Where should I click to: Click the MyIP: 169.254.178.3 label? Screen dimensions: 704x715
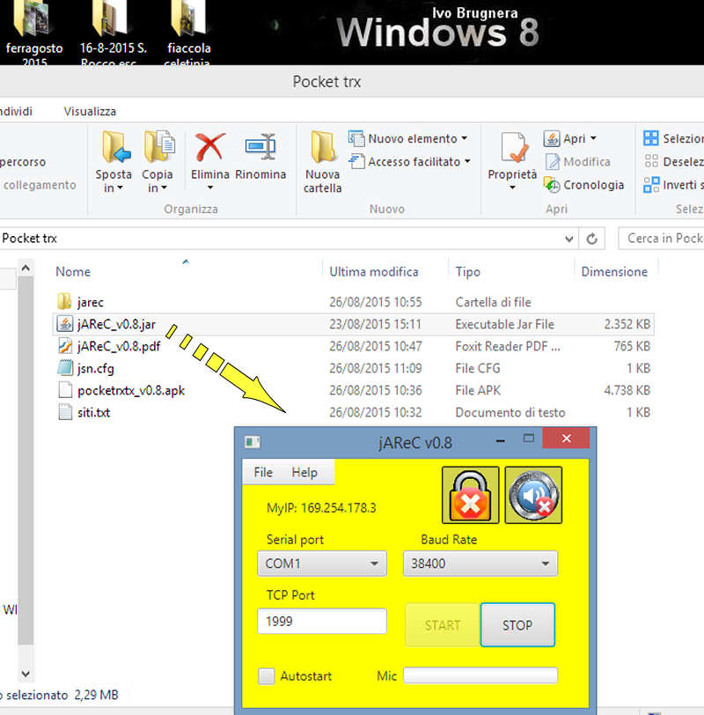[x=321, y=508]
